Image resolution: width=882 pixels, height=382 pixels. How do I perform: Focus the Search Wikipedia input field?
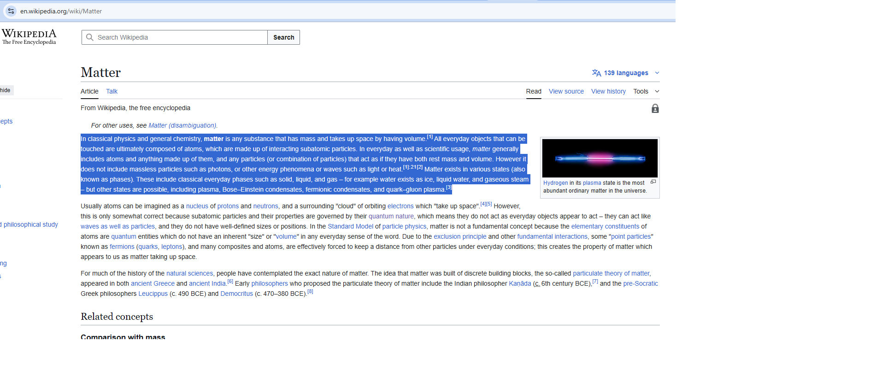point(175,37)
